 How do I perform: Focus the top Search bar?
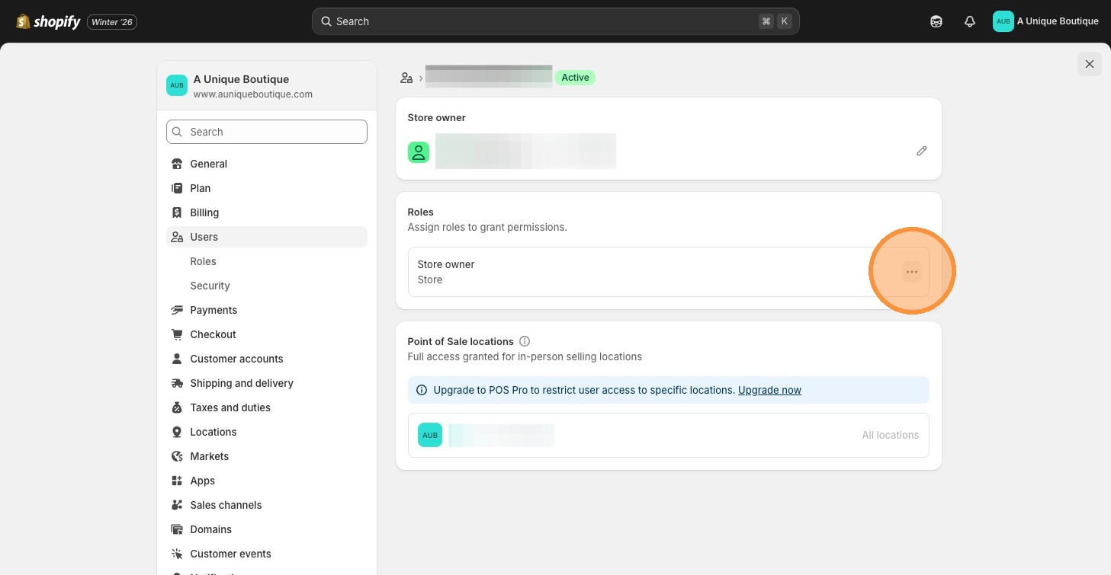pos(555,21)
